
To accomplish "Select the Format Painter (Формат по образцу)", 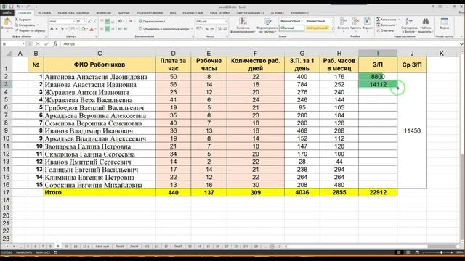I will coord(31,30).
